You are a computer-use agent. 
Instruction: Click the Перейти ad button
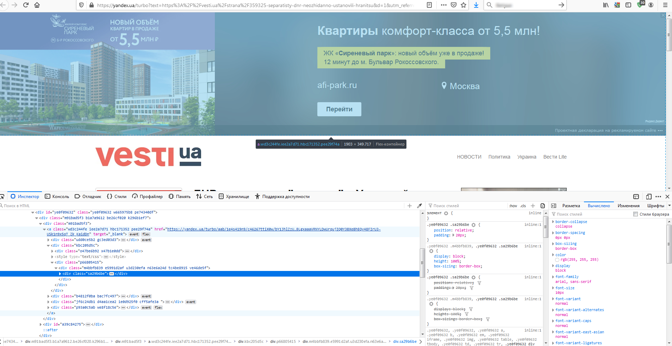pos(339,109)
